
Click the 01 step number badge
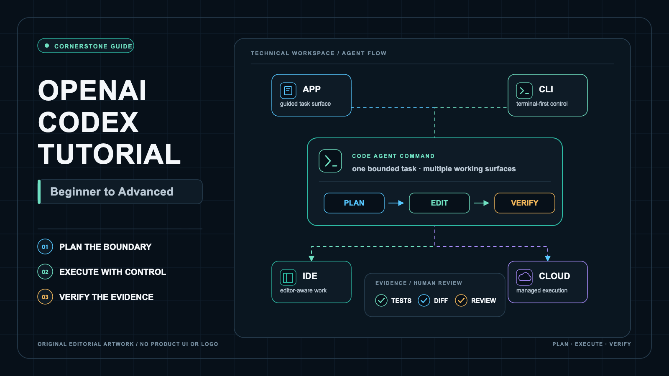(x=45, y=247)
